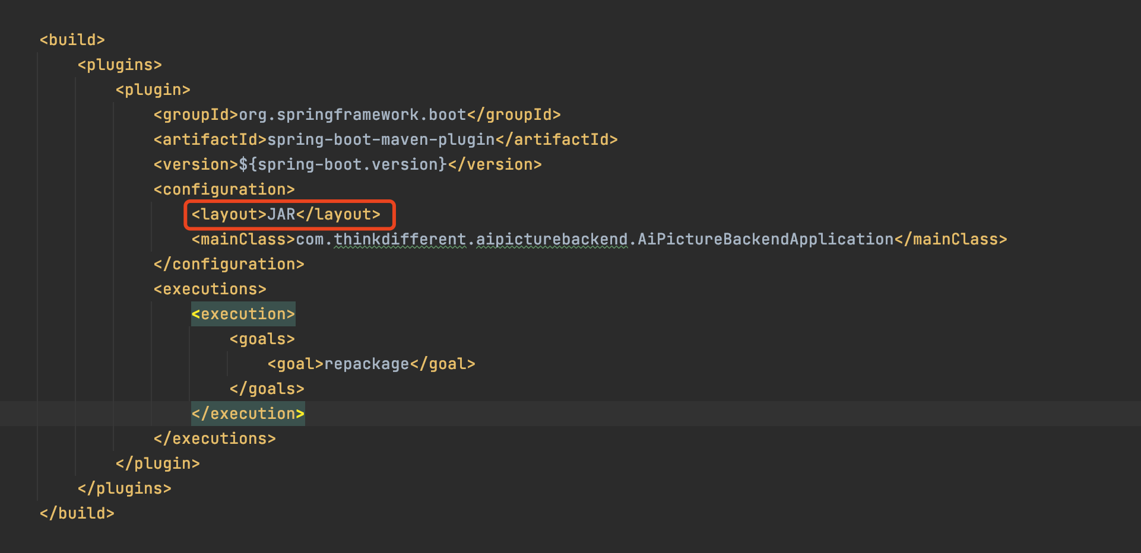This screenshot has height=553, width=1141.
Task: Click the underlined aipicturebackend package name
Action: click(552, 239)
